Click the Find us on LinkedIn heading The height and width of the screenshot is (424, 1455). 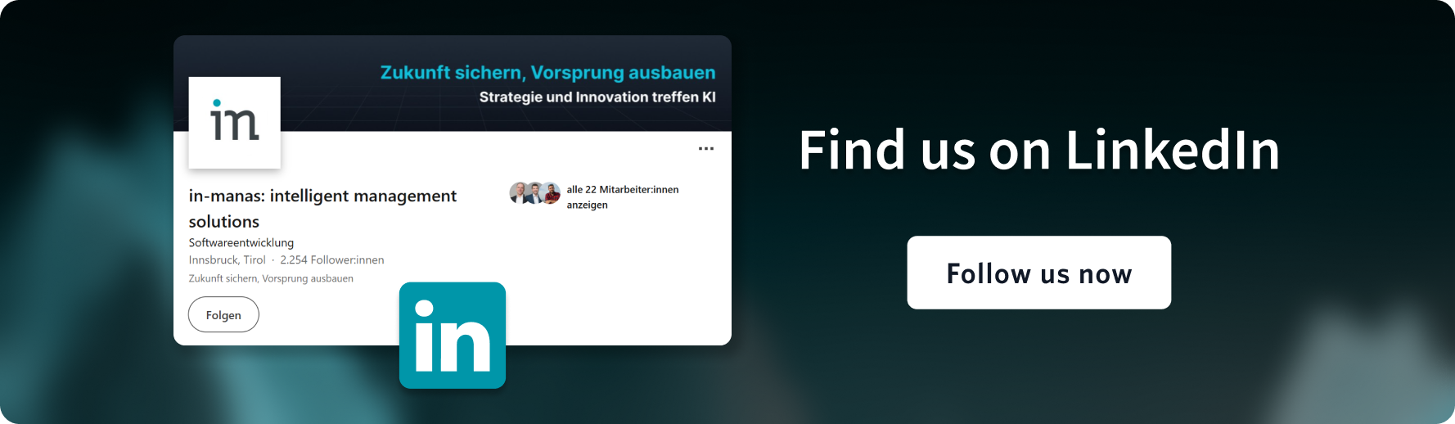point(1039,150)
